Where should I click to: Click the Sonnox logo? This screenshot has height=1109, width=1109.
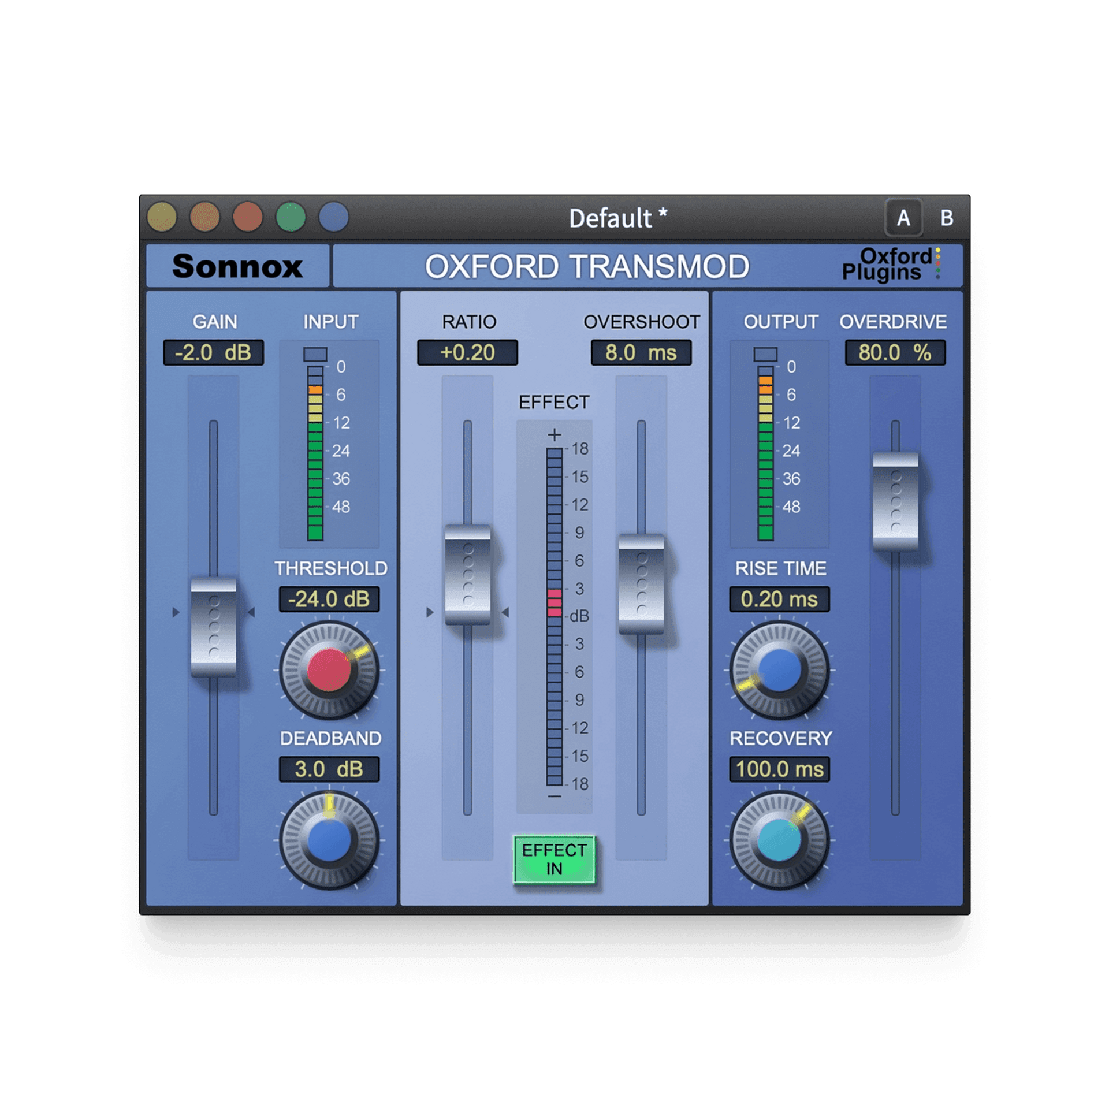coord(237,266)
